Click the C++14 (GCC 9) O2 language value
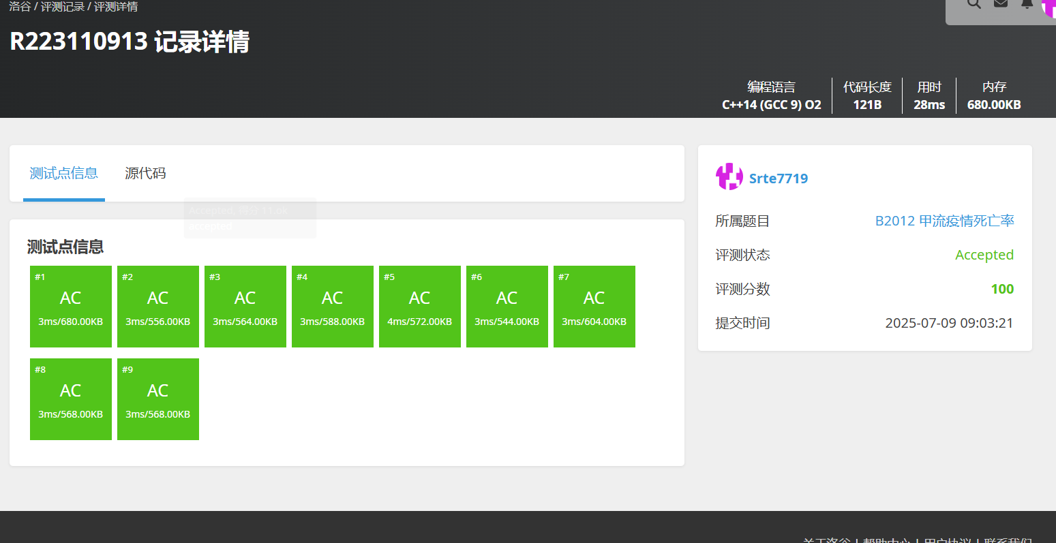1056x543 pixels. [772, 105]
